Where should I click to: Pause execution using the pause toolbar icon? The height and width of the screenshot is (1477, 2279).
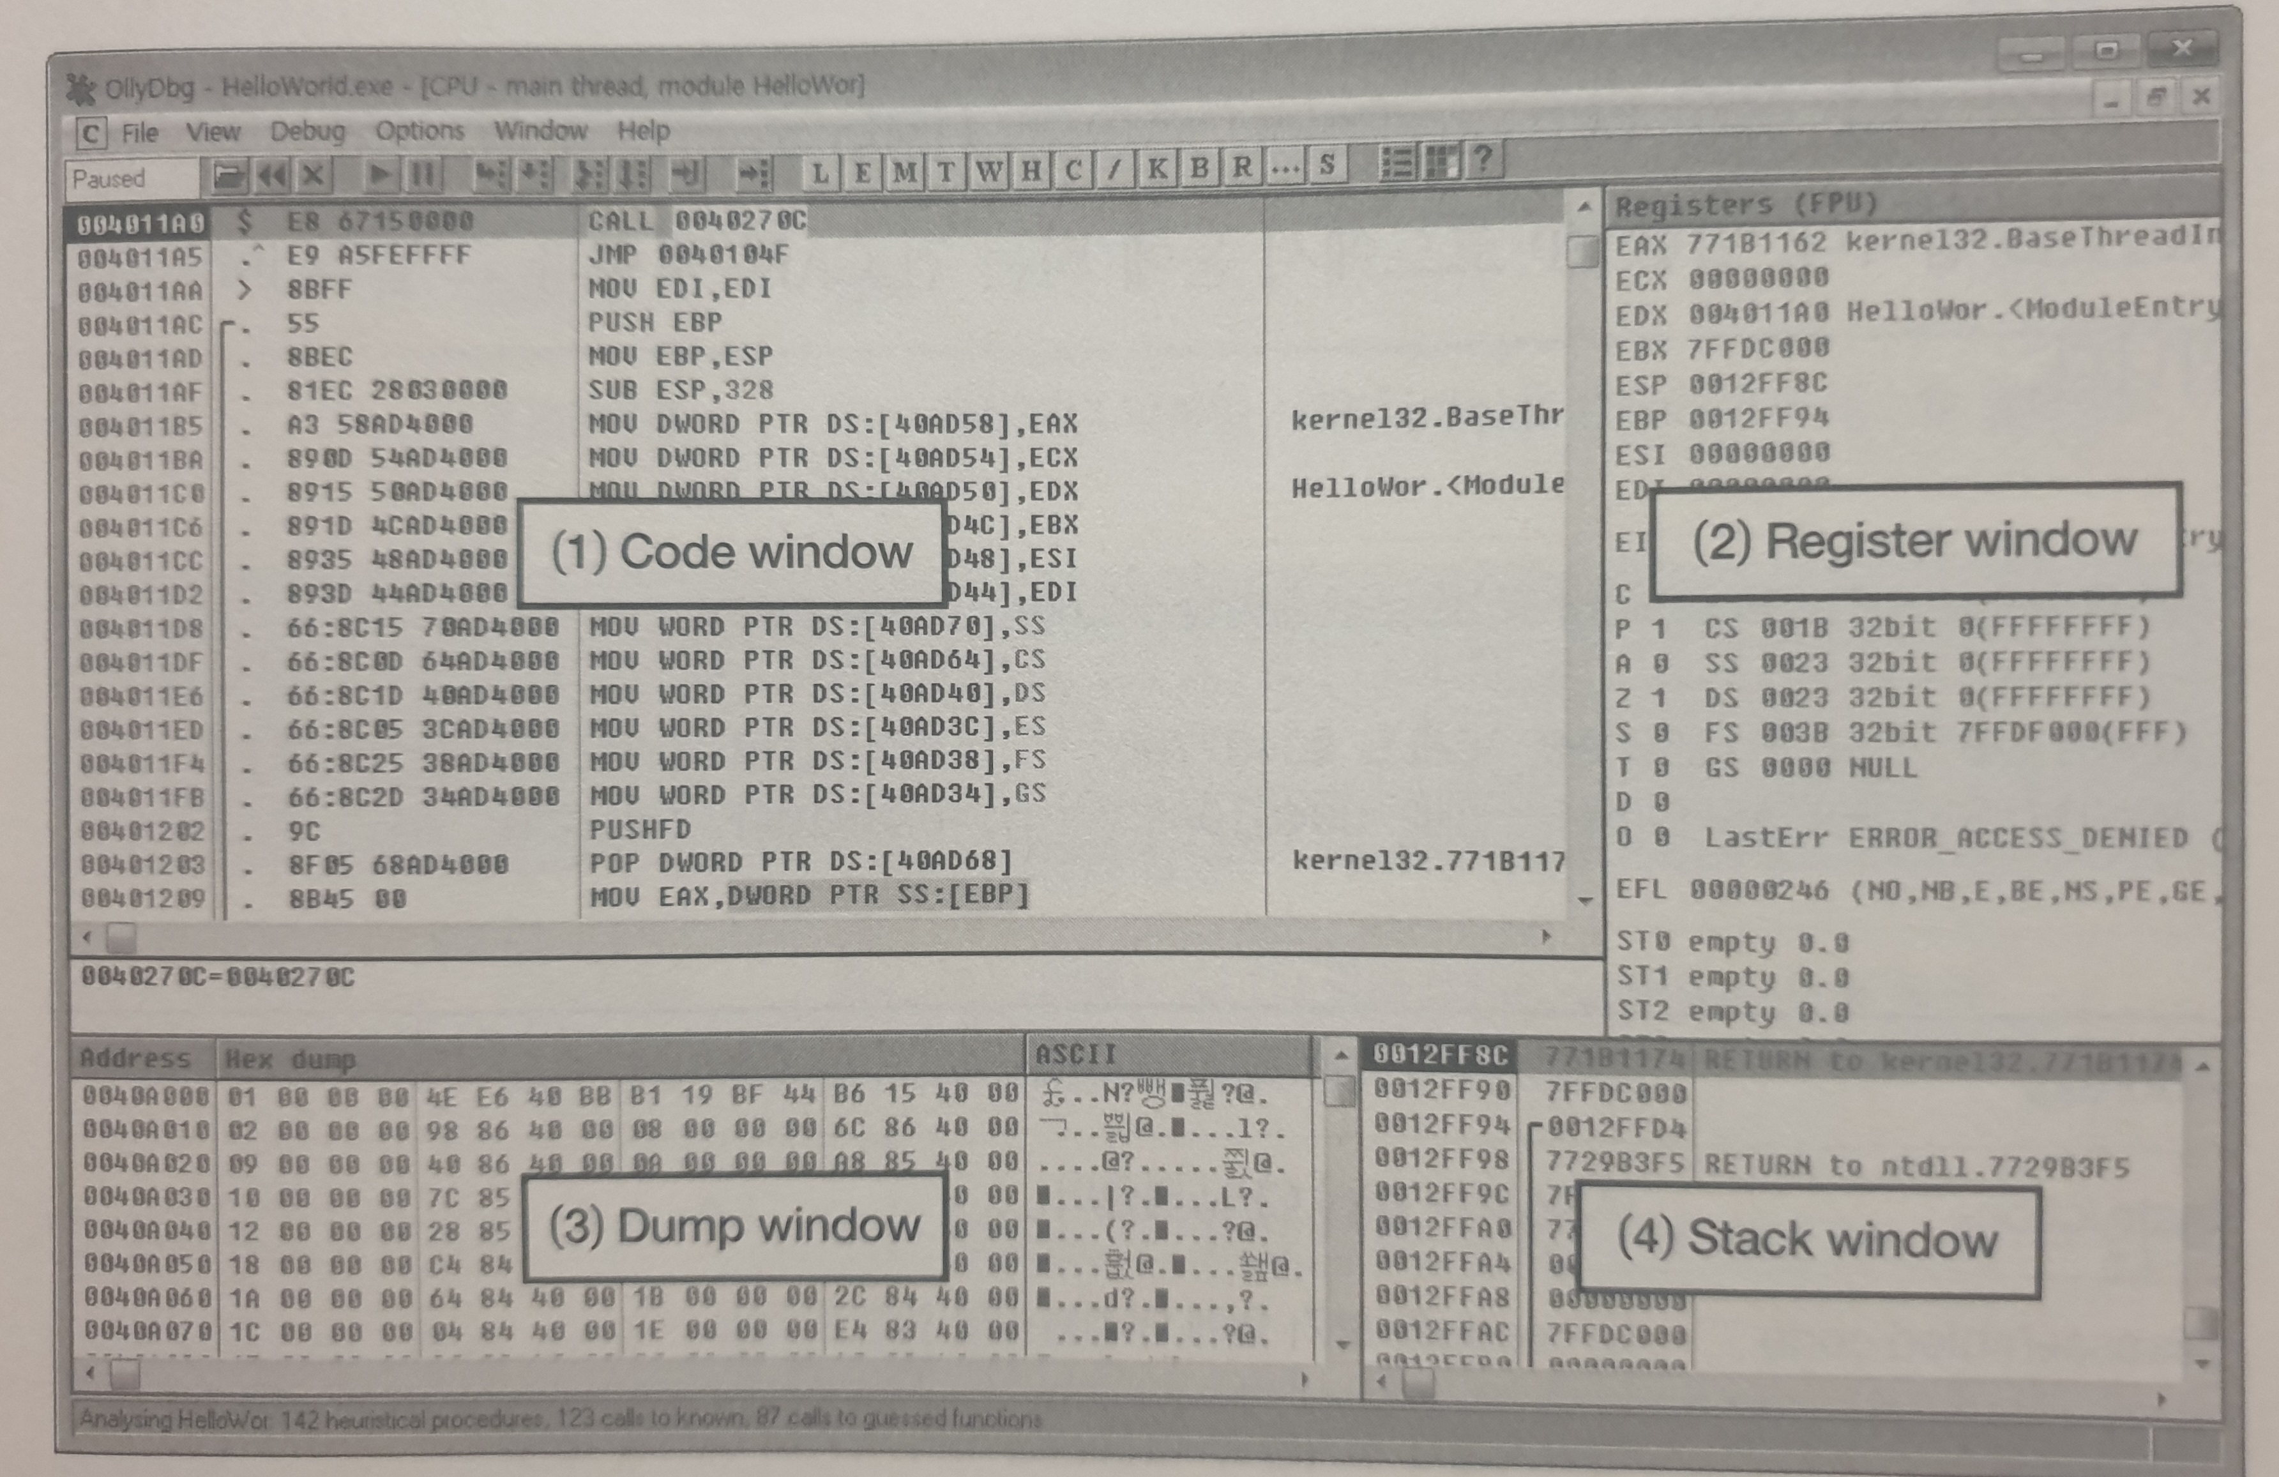pyautogui.click(x=422, y=174)
